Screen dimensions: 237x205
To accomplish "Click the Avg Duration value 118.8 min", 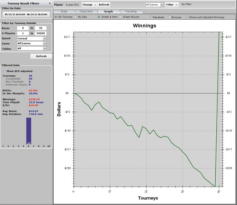I will tap(36, 114).
